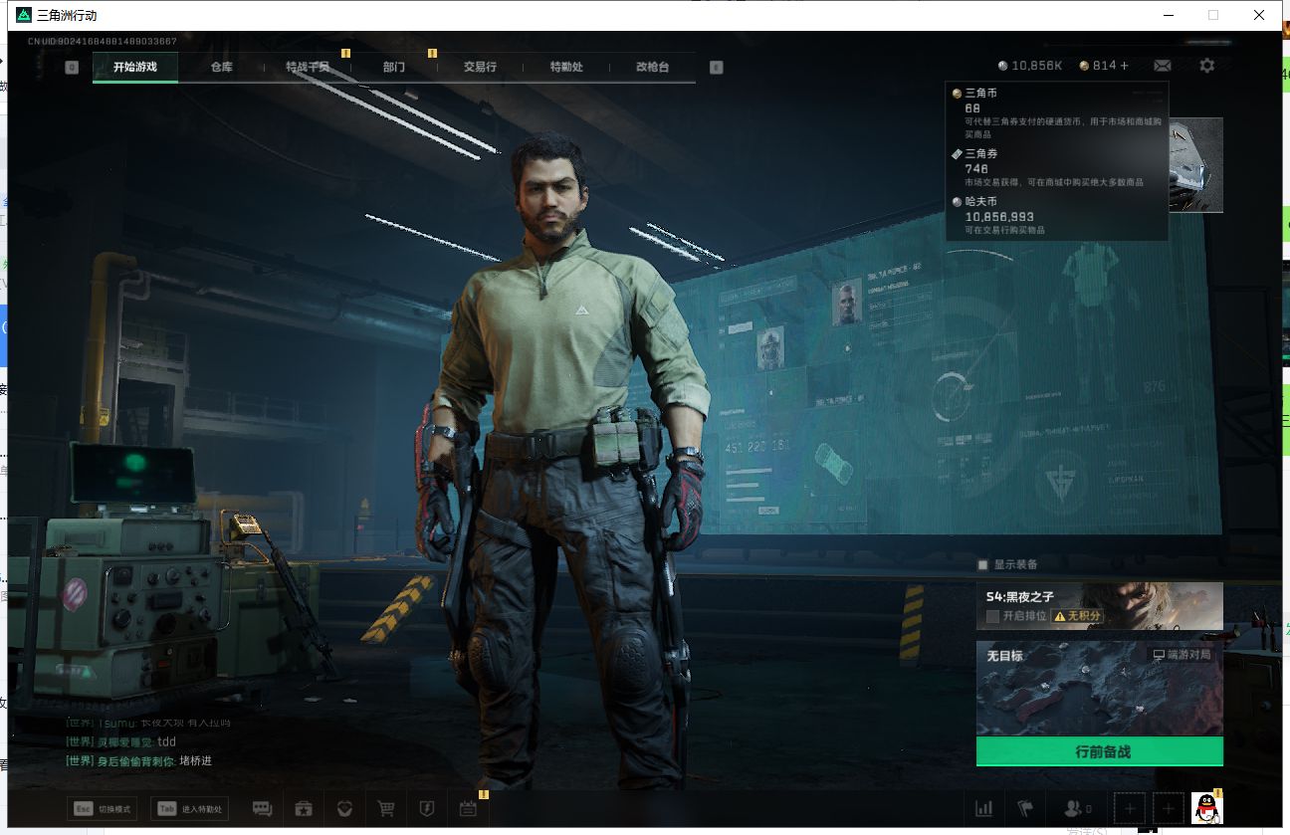Click the lightning shield icon in bottom bar
Screen dimensions: 1290x835
(426, 809)
